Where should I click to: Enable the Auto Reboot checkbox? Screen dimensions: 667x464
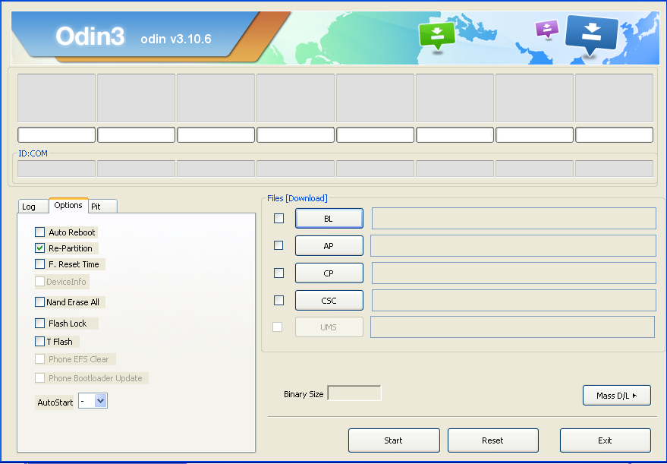point(40,232)
